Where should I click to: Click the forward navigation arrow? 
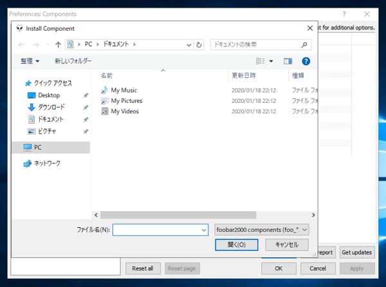tap(36, 44)
